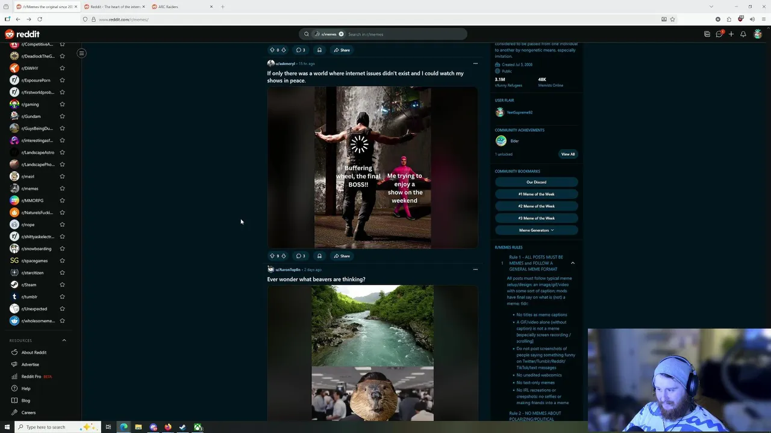Open the Reddit chat icon with notification

coord(719,34)
